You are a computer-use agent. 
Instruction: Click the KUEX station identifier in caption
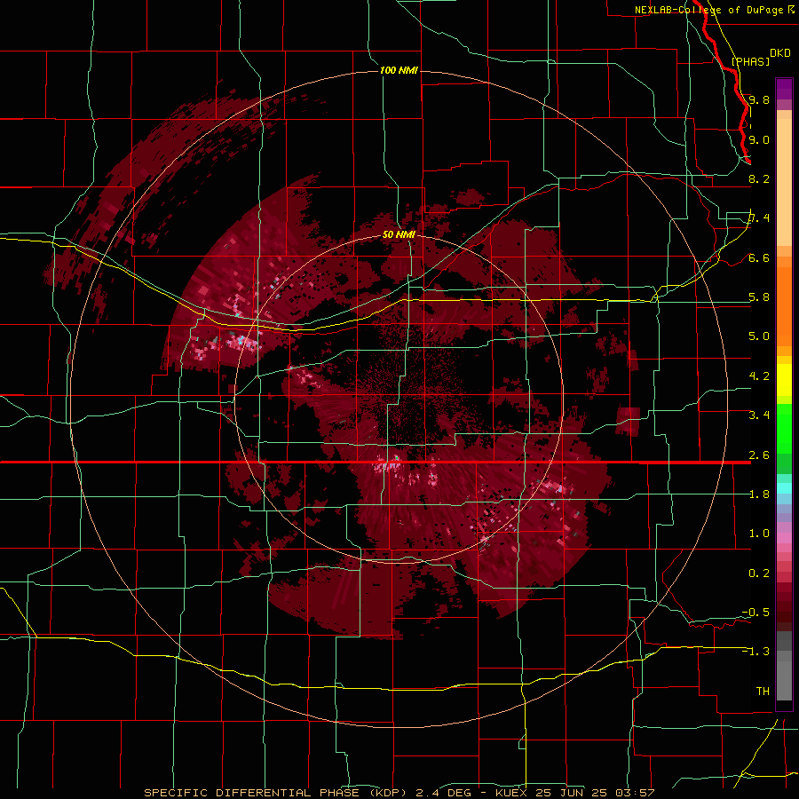(x=512, y=793)
